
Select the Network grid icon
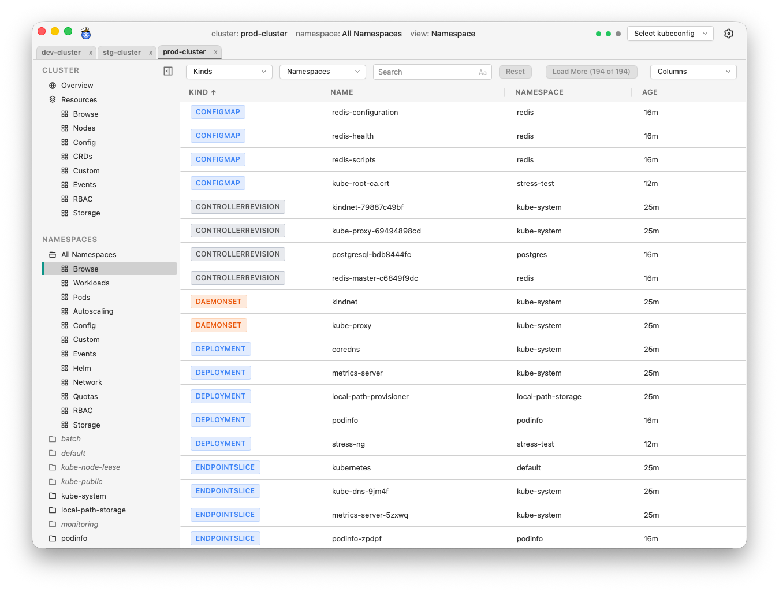click(x=64, y=382)
